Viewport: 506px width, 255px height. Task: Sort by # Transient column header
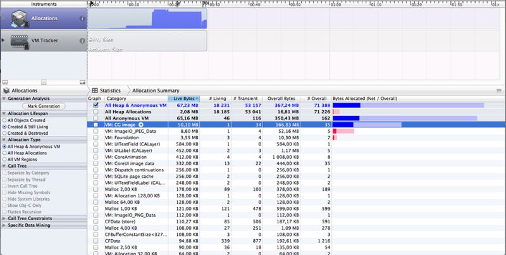247,99
